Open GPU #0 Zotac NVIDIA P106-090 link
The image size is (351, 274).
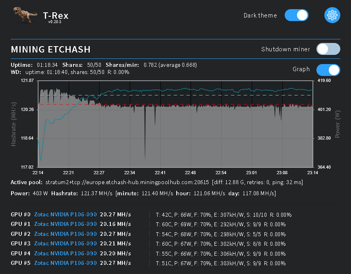coord(66,214)
